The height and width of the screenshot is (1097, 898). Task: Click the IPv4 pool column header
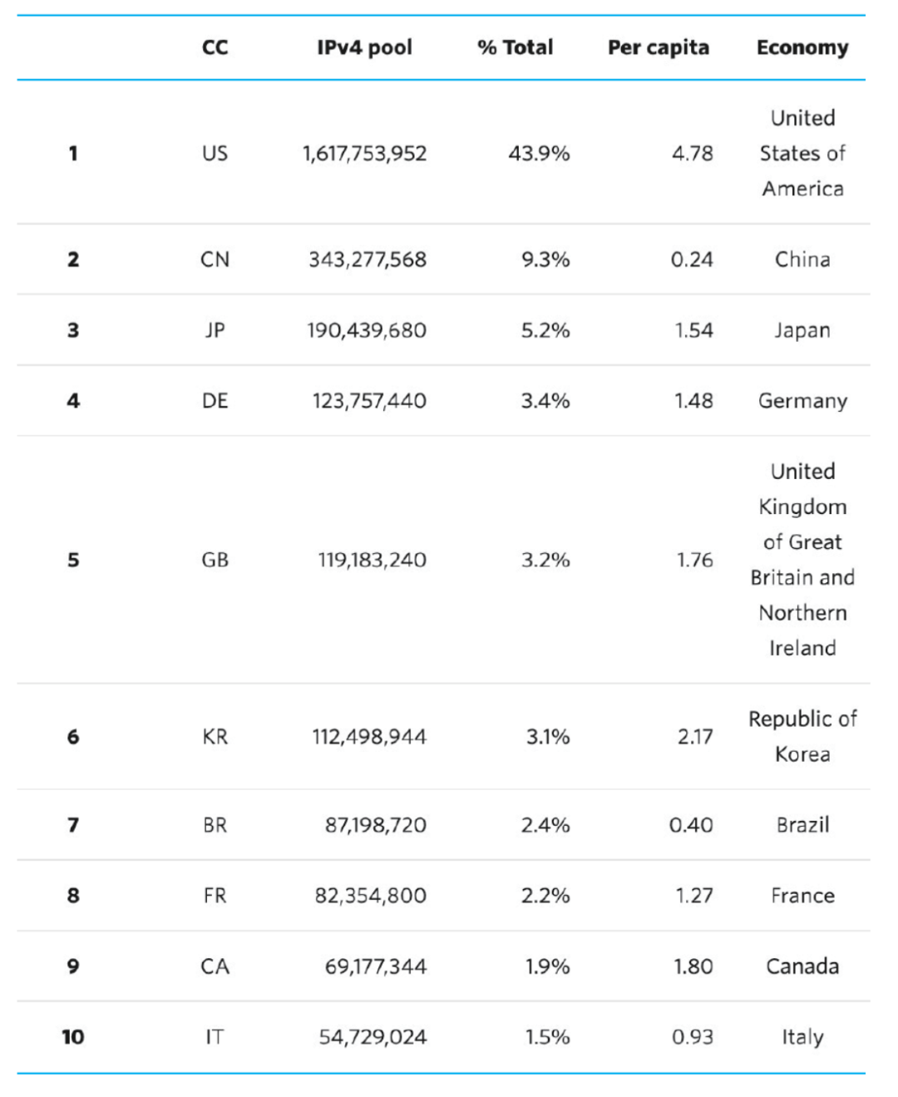coord(364,47)
